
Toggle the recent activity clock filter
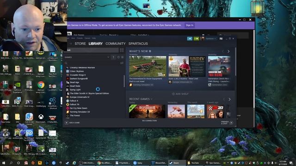coord(118,57)
